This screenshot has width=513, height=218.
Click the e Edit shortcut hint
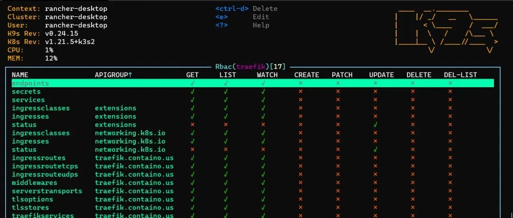(242, 17)
